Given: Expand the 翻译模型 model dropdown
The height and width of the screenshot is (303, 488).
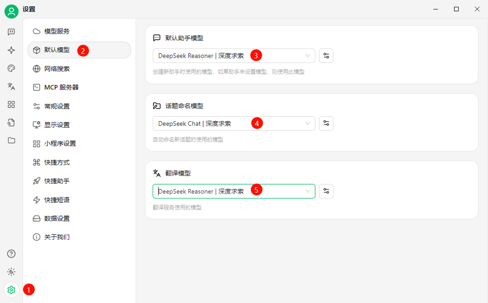Looking at the screenshot, I should (x=234, y=191).
